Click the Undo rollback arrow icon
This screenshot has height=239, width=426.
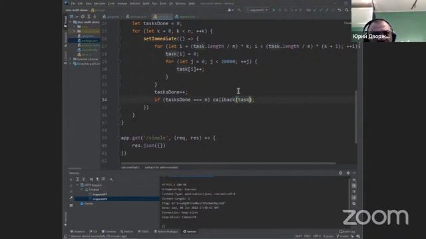coord(339,10)
